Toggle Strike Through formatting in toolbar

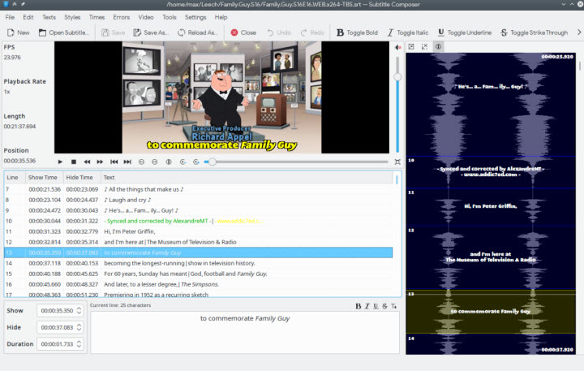click(x=534, y=32)
